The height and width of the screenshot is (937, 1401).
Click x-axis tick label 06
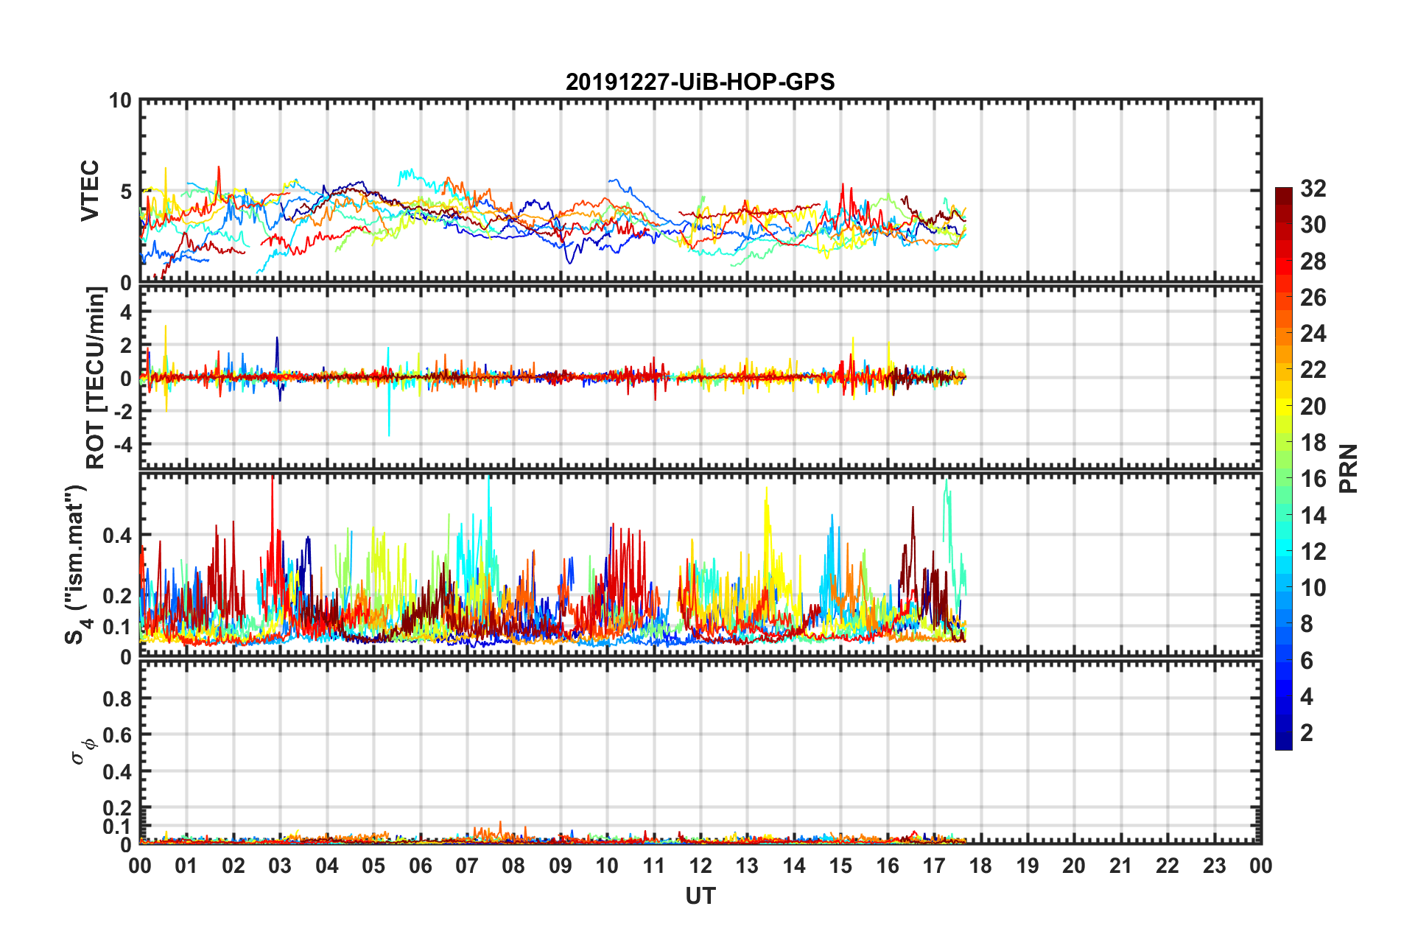pos(420,866)
